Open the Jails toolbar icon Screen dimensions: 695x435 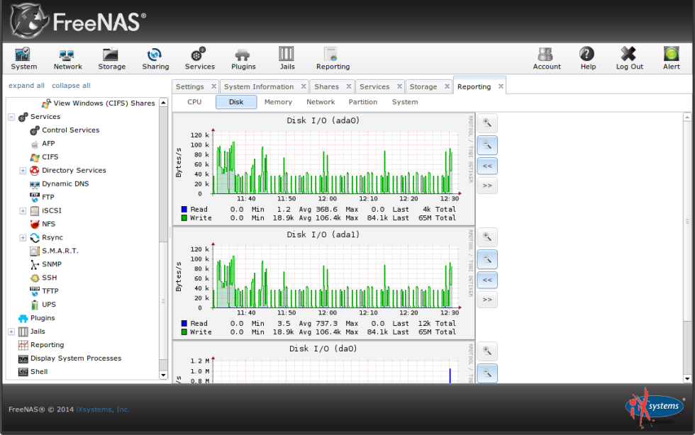click(x=287, y=58)
